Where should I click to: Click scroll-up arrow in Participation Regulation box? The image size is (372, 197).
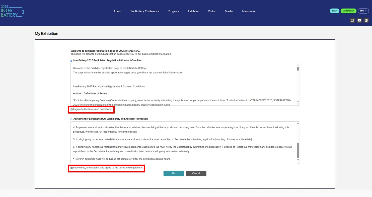pyautogui.click(x=298, y=65)
